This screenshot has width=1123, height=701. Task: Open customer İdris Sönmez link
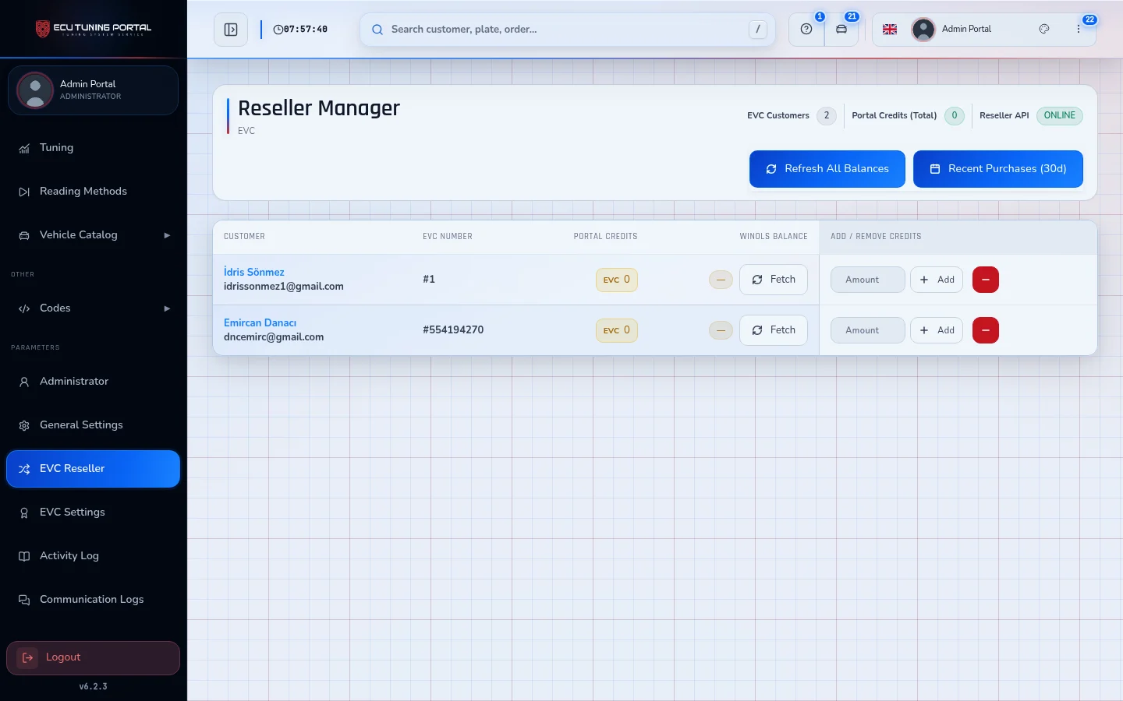[x=254, y=272]
